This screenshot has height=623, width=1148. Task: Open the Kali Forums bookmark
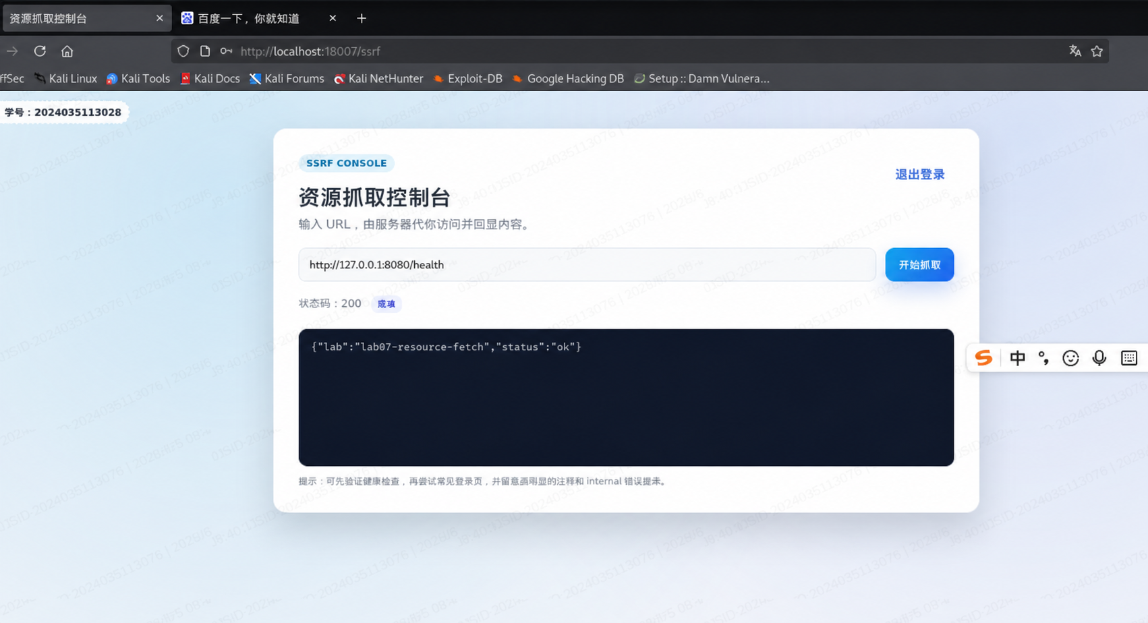(287, 79)
